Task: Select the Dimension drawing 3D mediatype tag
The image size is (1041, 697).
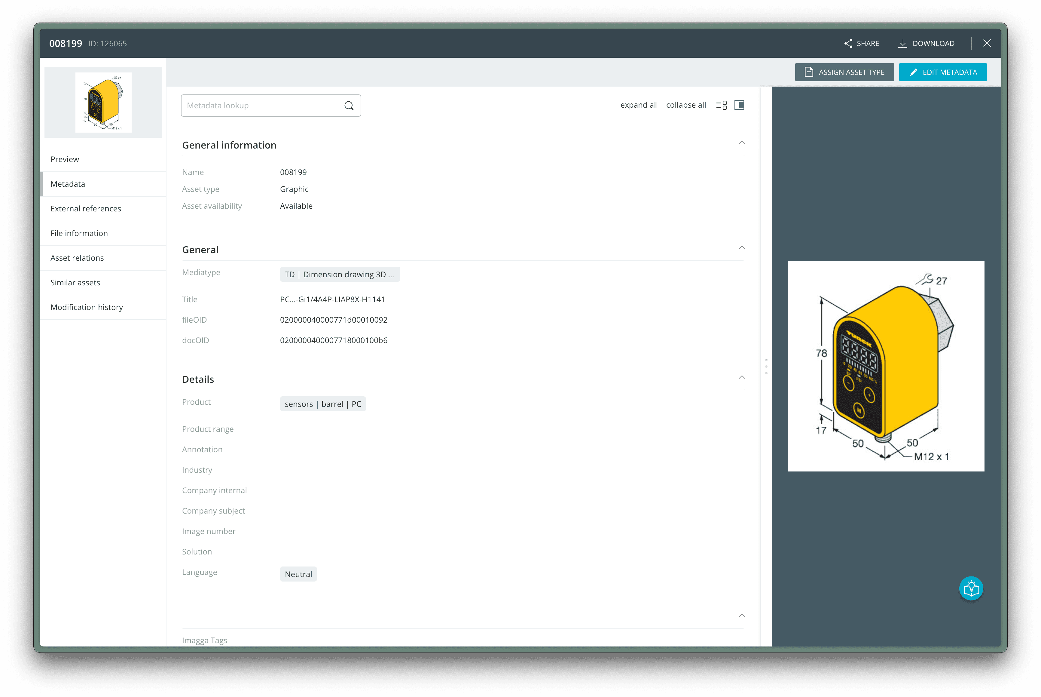Action: pos(340,274)
